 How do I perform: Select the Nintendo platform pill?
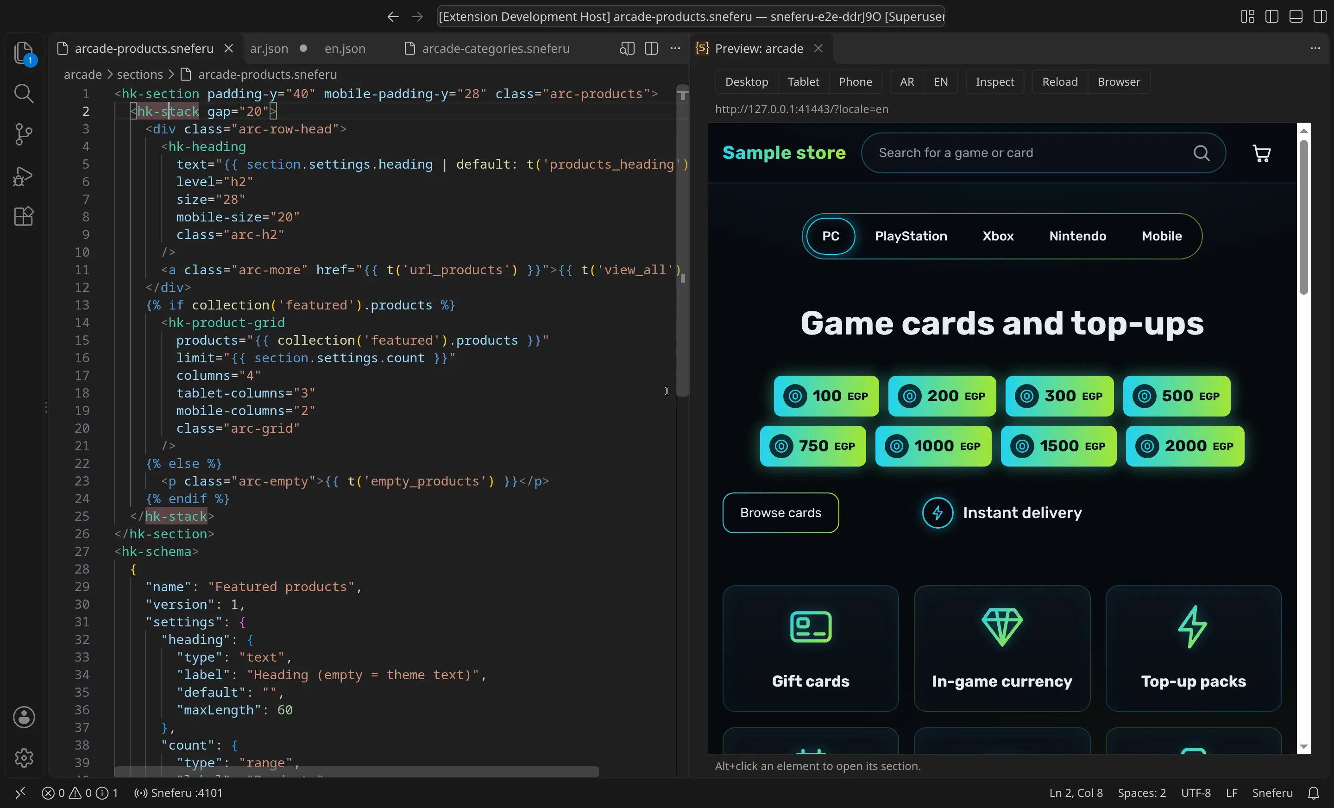coord(1078,236)
